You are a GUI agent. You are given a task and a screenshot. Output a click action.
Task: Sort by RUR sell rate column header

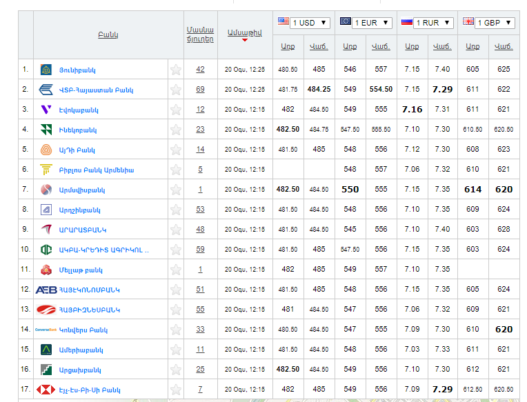[442, 47]
